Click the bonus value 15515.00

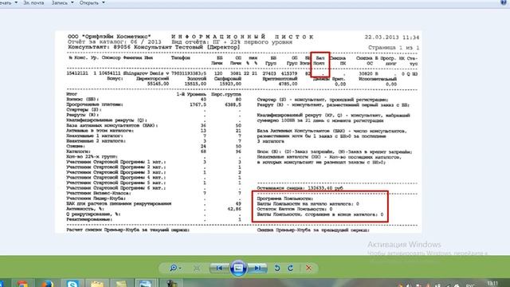click(195, 84)
